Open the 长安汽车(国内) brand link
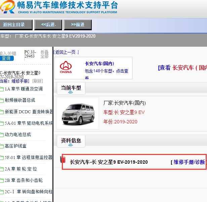Screen dimensions: 207x202 click(99, 64)
